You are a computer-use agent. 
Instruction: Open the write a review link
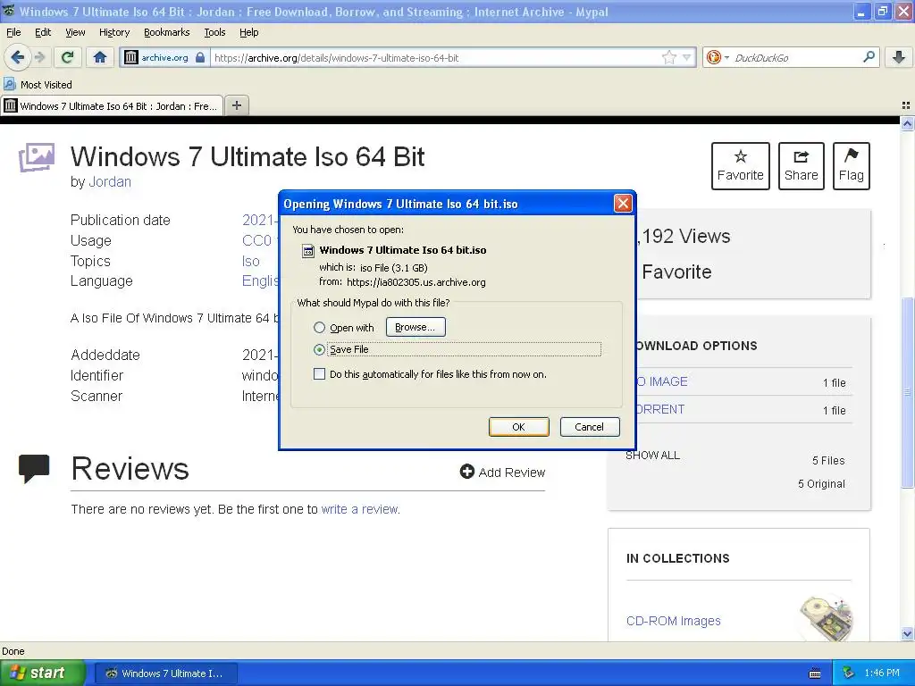coord(359,509)
